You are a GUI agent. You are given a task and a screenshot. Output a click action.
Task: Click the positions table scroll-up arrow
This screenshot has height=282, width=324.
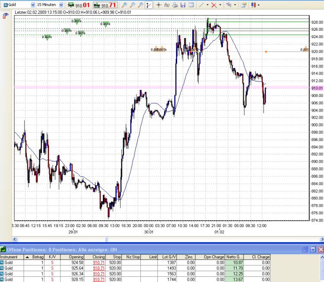[x=322, y=257]
